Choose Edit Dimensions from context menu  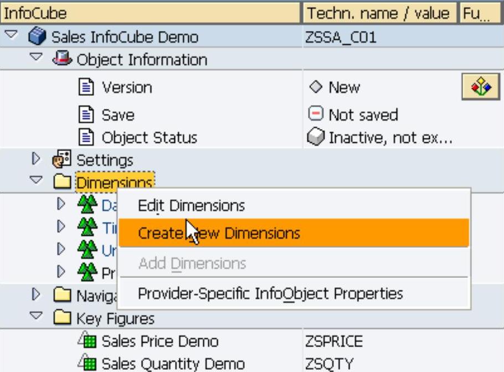191,206
